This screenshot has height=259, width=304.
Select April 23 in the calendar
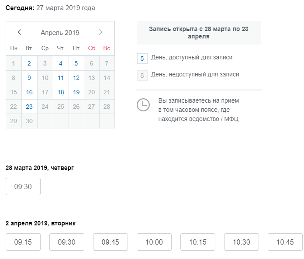pos(29,107)
